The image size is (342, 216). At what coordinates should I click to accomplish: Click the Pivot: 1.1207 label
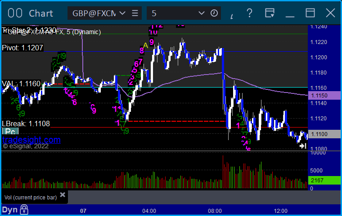(22, 48)
